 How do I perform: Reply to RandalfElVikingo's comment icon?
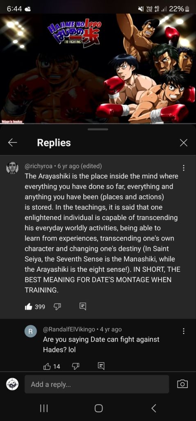(101, 366)
